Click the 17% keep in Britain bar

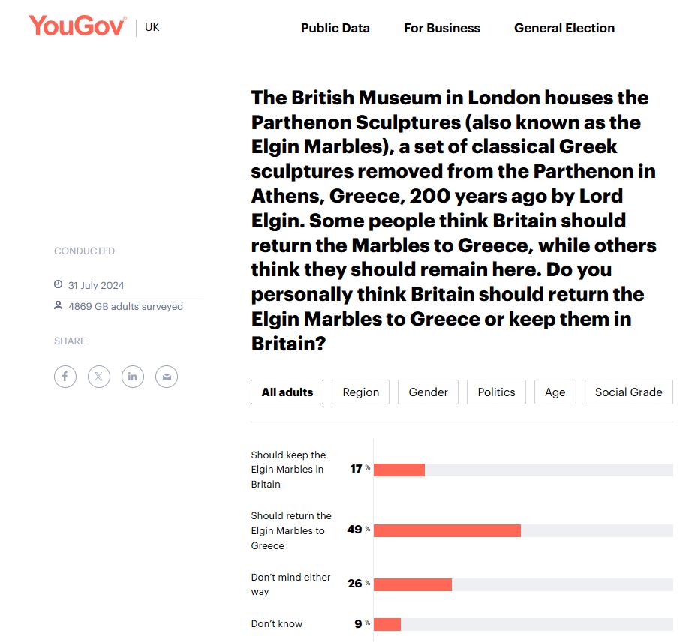(x=399, y=470)
